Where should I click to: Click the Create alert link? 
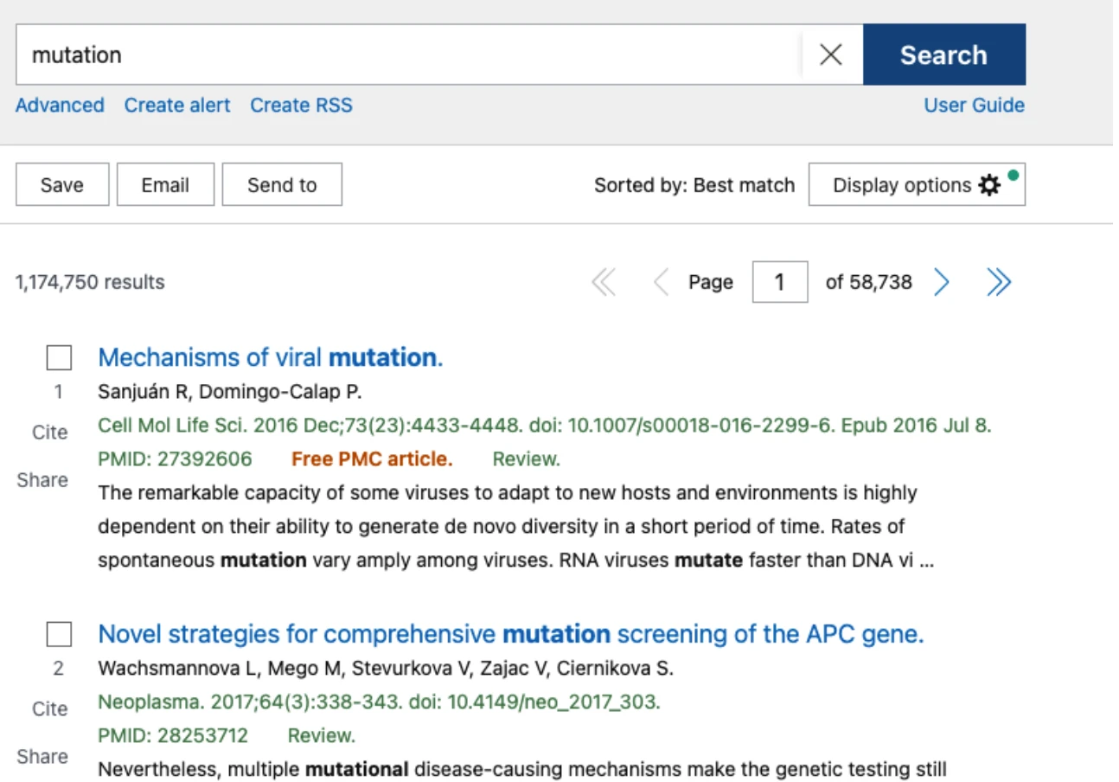point(177,106)
